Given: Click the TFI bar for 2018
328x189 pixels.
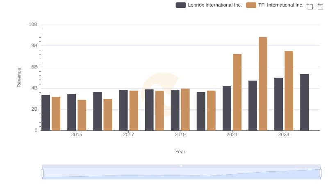Looking at the screenshot, I should click(x=159, y=111).
